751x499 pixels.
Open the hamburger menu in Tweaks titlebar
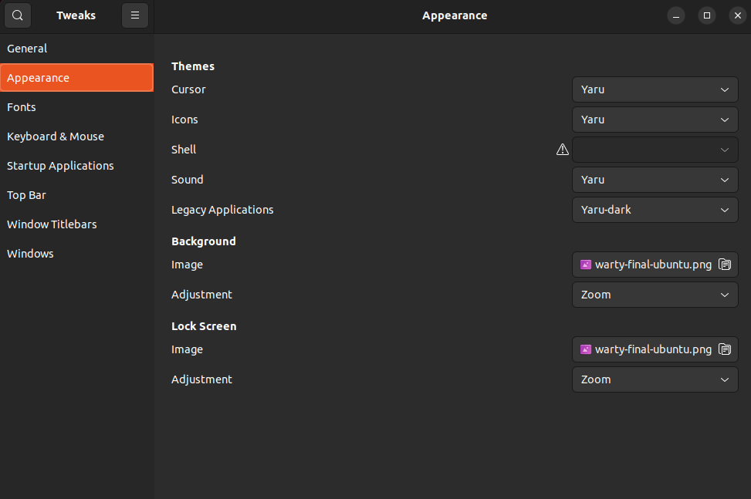(x=135, y=15)
